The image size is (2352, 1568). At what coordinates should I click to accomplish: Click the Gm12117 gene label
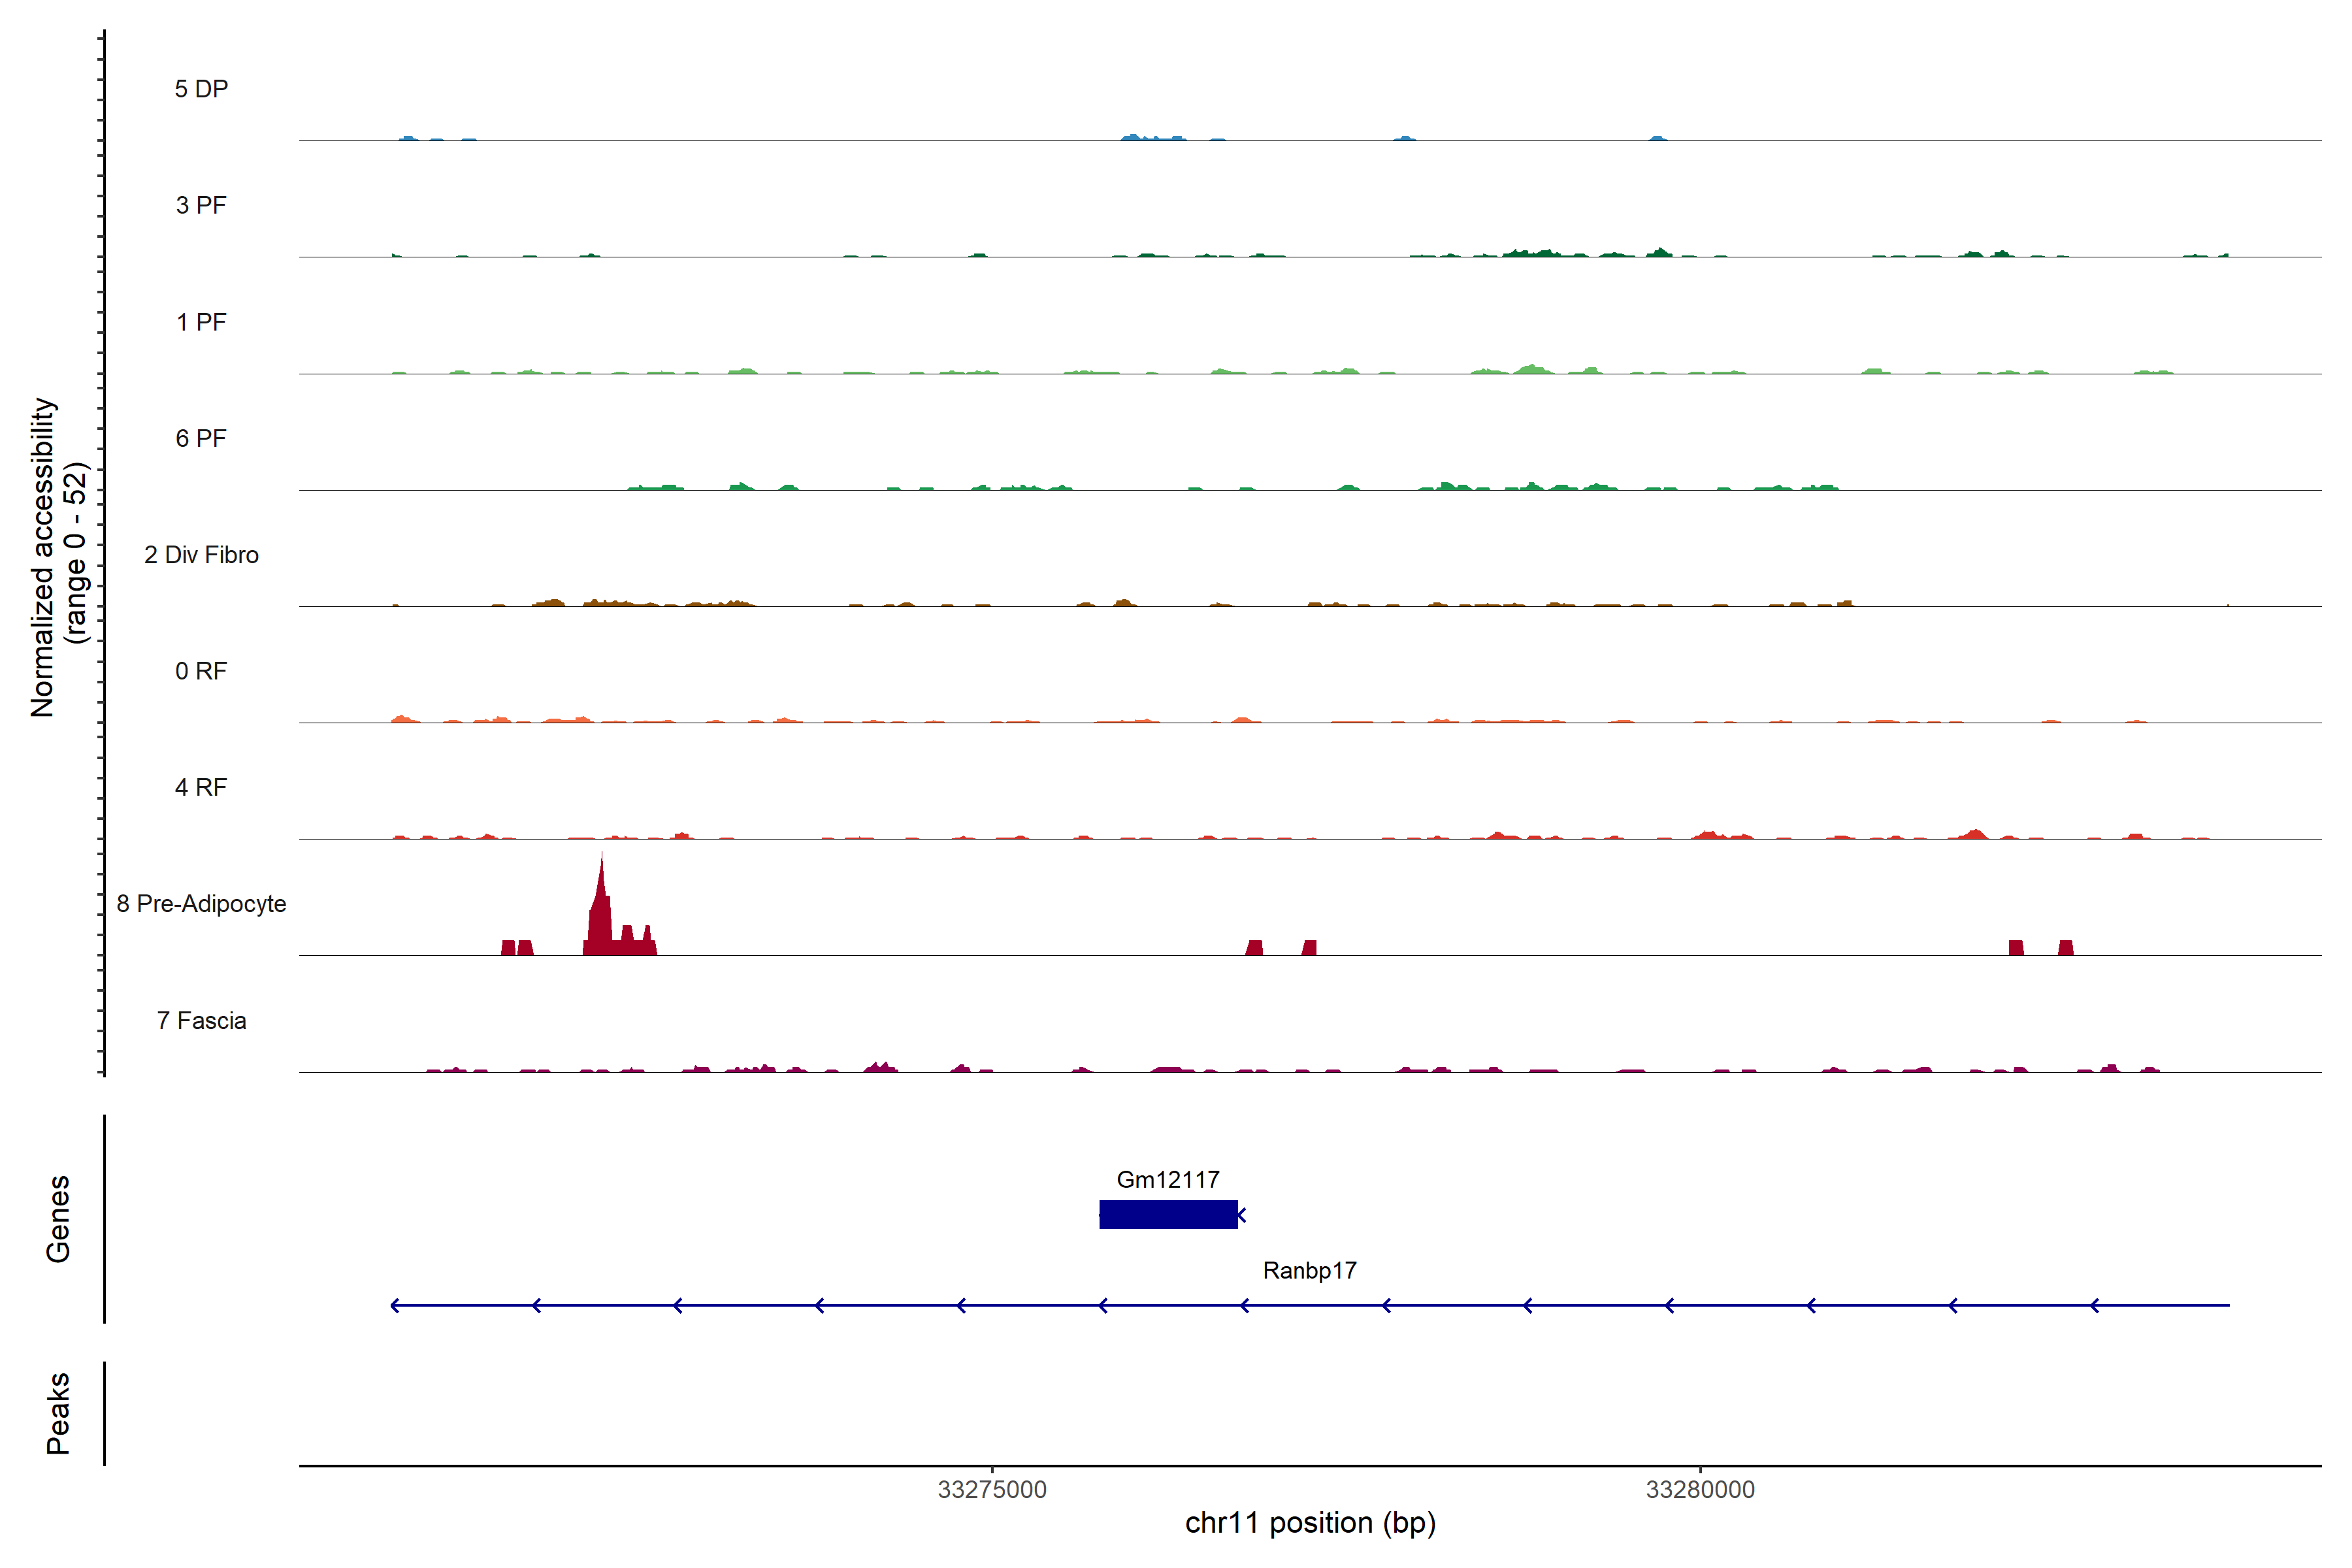(x=1168, y=1179)
